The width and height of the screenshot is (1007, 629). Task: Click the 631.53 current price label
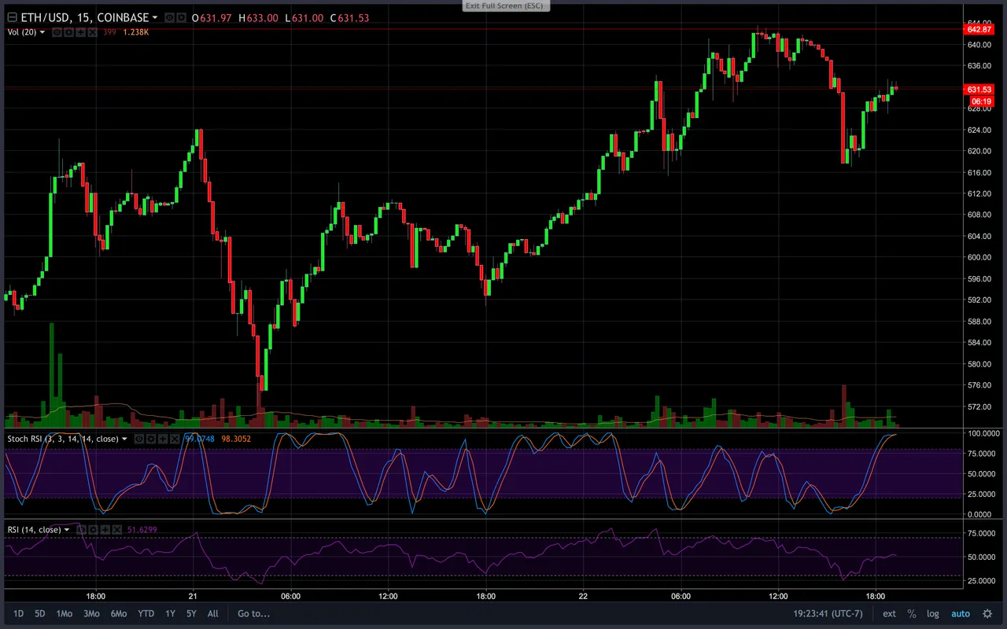[979, 90]
